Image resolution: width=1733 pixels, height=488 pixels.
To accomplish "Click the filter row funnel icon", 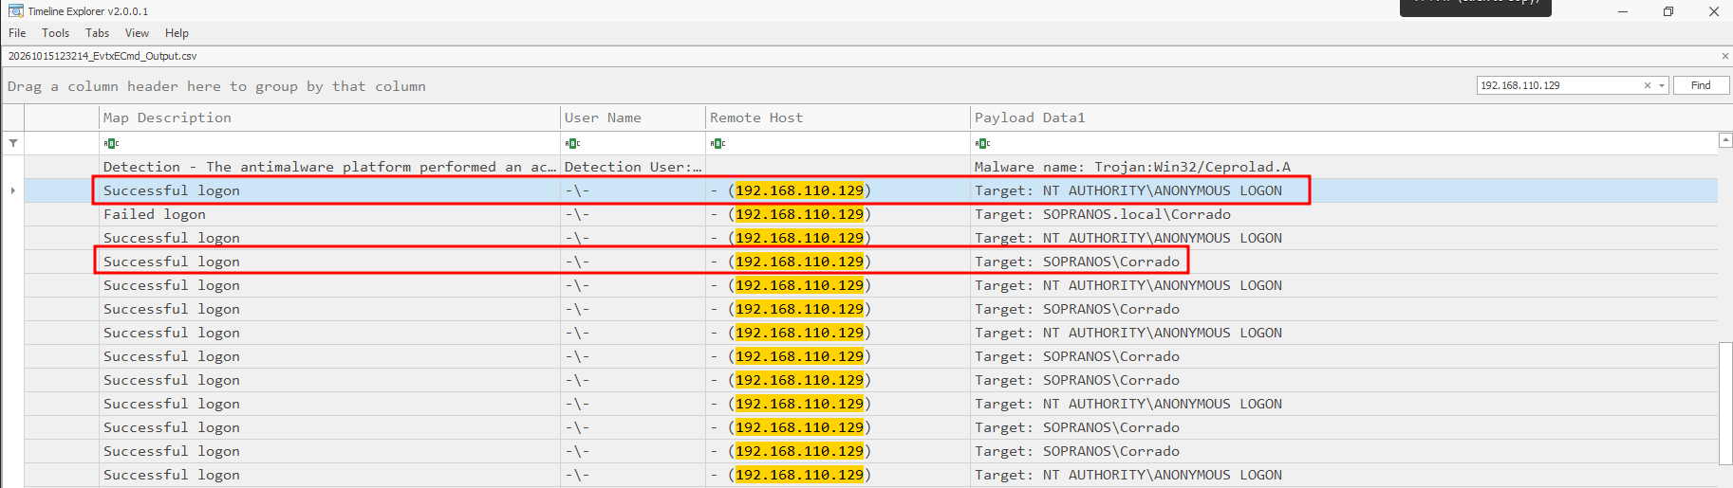I will 13,143.
